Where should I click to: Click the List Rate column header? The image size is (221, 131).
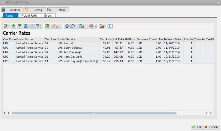[x=118, y=39]
